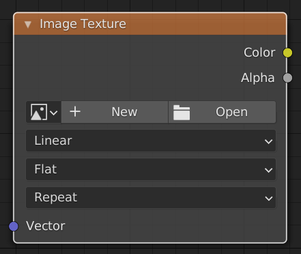Viewport: 301px width, 254px height.
Task: Click the gray Alpha output socket
Action: click(x=287, y=78)
